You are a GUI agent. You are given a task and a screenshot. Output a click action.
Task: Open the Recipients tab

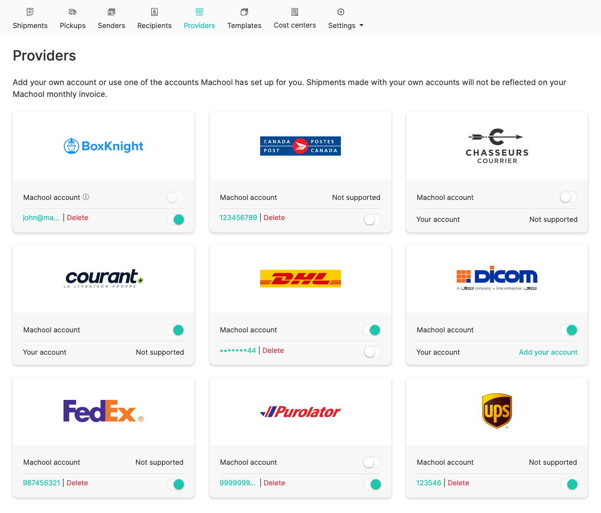[x=154, y=25]
